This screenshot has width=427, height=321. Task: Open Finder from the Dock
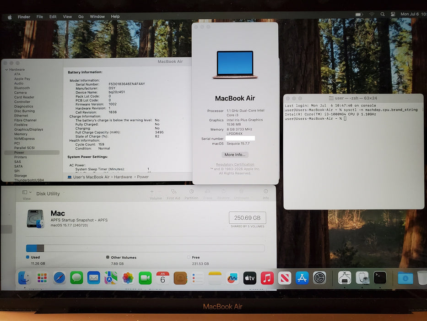[x=25, y=278]
